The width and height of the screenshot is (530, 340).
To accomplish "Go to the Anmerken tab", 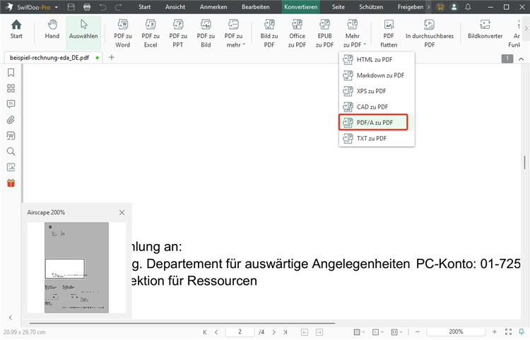I will [213, 7].
